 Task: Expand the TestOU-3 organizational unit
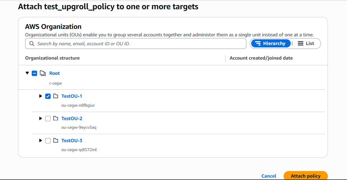[41, 140]
